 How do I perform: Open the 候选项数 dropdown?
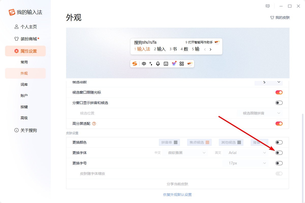[x=269, y=82]
